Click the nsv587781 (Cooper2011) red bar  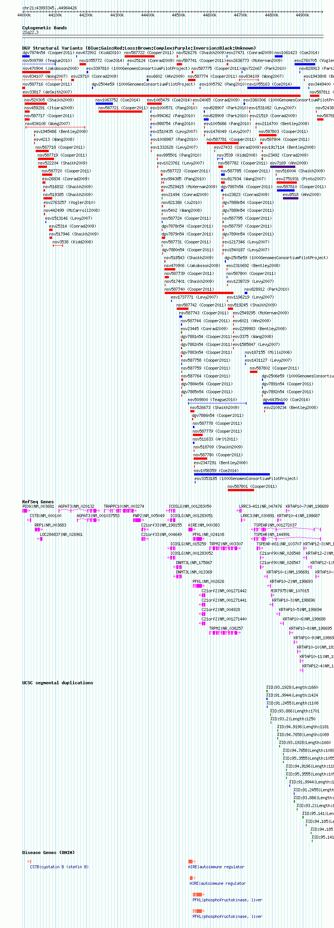click(x=223, y=143)
